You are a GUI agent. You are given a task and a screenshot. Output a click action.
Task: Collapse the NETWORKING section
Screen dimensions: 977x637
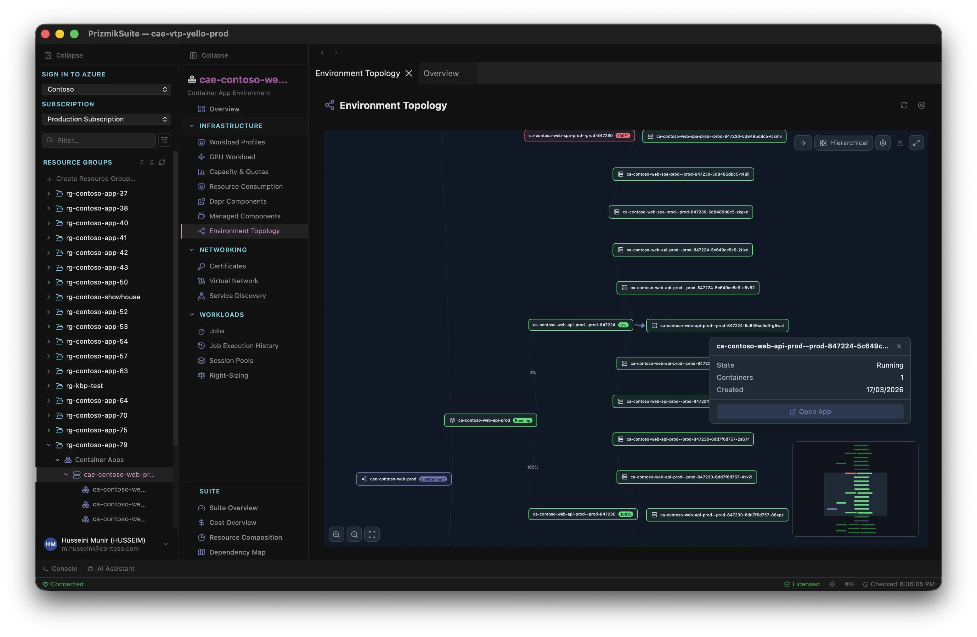pos(192,250)
